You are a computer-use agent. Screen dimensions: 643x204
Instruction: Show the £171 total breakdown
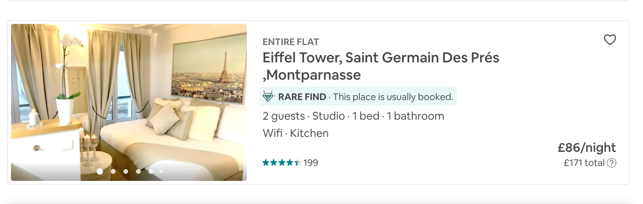click(x=584, y=163)
